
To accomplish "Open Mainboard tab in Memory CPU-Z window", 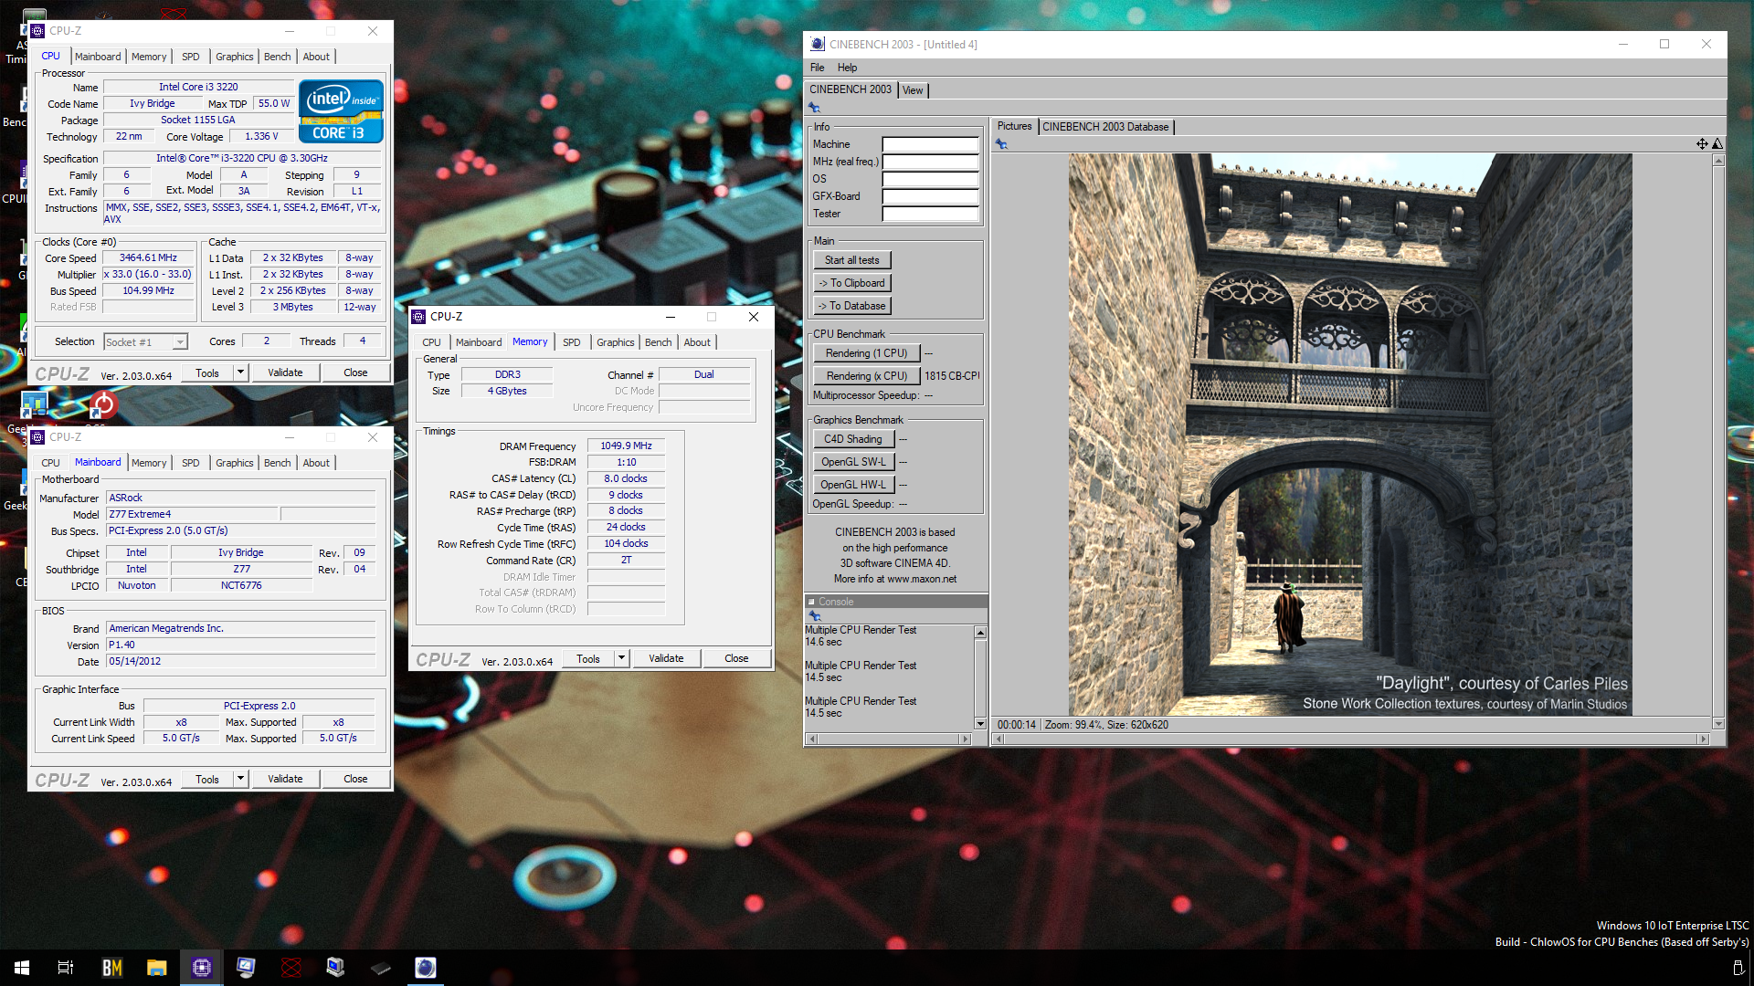I will pos(479,342).
